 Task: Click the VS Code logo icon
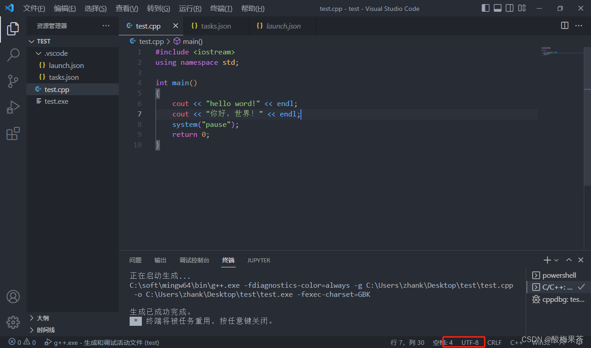[10, 8]
